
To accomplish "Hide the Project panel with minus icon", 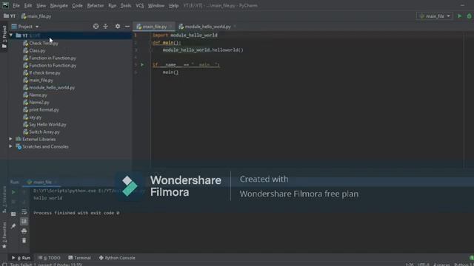I will [127, 27].
